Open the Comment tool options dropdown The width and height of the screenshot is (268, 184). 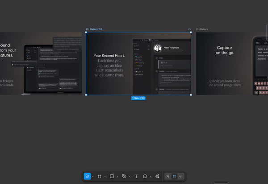(x=150, y=177)
